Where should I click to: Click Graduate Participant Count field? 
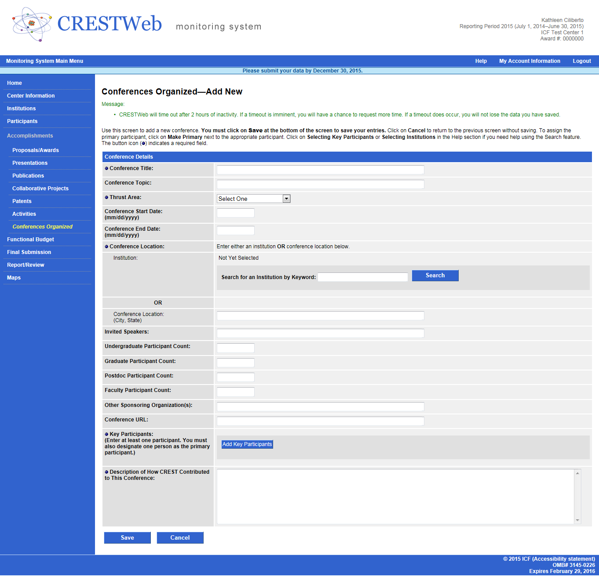tap(236, 363)
